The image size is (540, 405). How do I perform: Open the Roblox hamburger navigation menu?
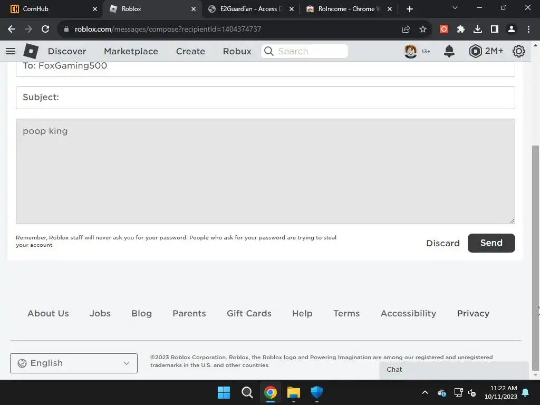[x=11, y=51]
